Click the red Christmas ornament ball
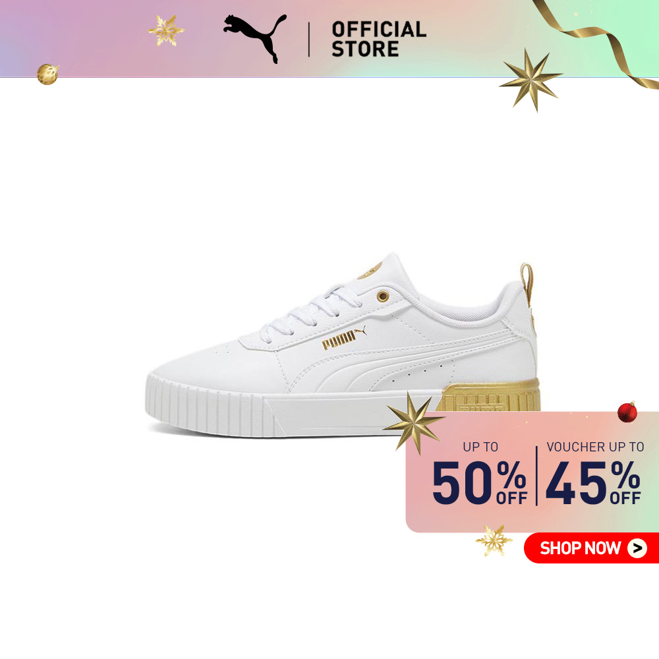This screenshot has height=659, width=659. (x=627, y=412)
